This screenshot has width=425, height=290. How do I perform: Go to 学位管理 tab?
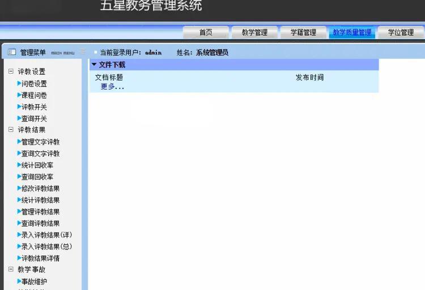pyautogui.click(x=401, y=32)
